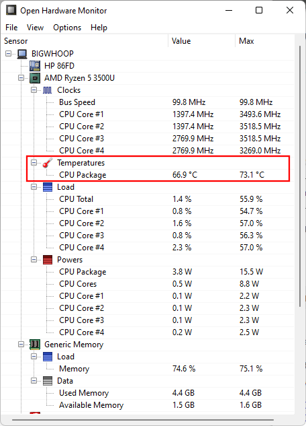
Task: Select CPU Package under Temperatures
Action: coord(148,175)
